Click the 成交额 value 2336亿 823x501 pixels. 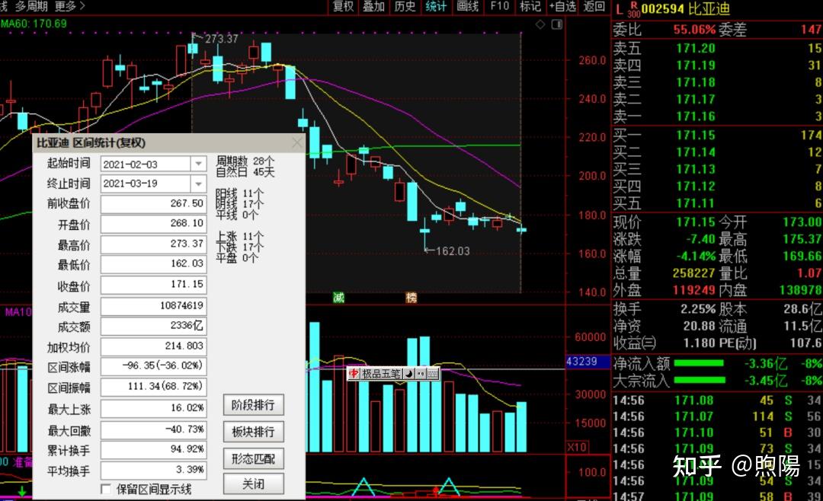click(153, 326)
